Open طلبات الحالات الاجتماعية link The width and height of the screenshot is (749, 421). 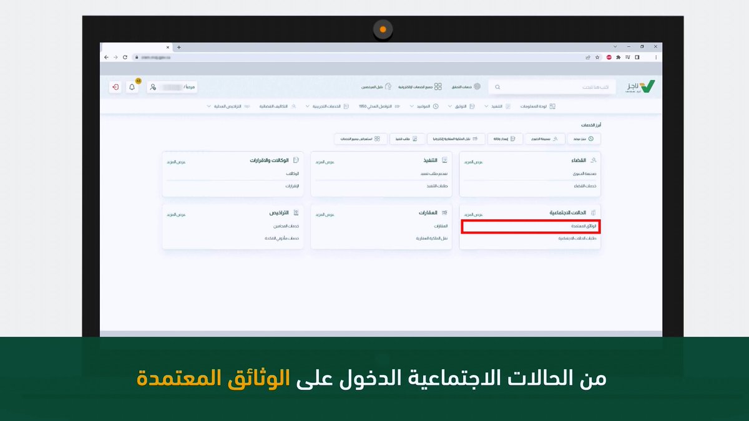pyautogui.click(x=579, y=239)
